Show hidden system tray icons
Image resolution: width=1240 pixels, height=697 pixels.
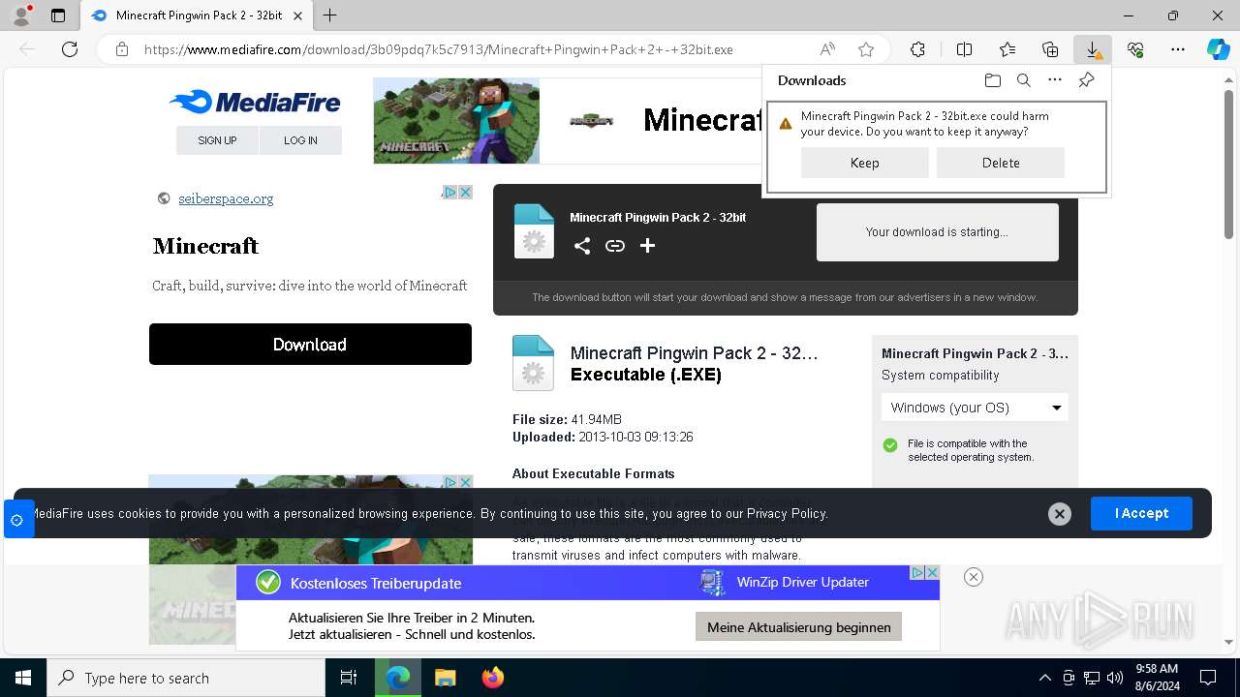(x=1044, y=678)
